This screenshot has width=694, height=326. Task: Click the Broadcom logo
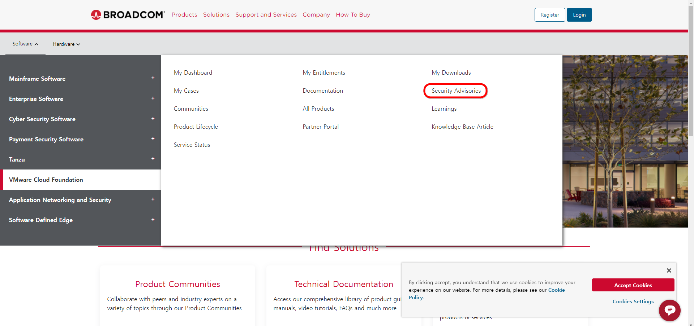[128, 15]
